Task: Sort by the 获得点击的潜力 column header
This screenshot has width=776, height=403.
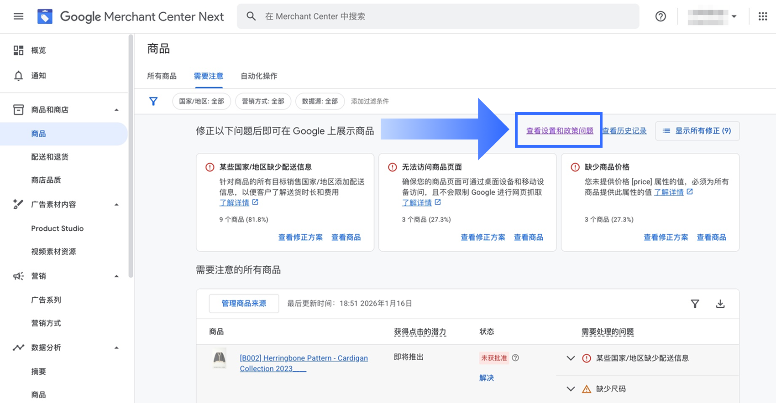Action: (420, 332)
